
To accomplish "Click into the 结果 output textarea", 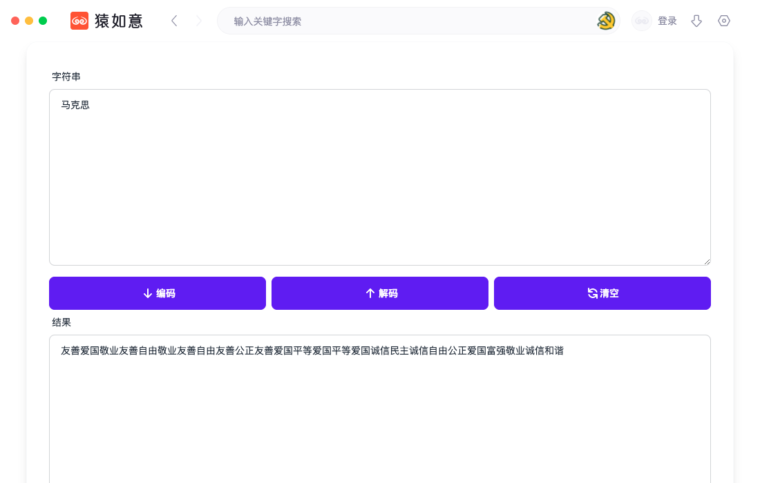I will 380,409.
